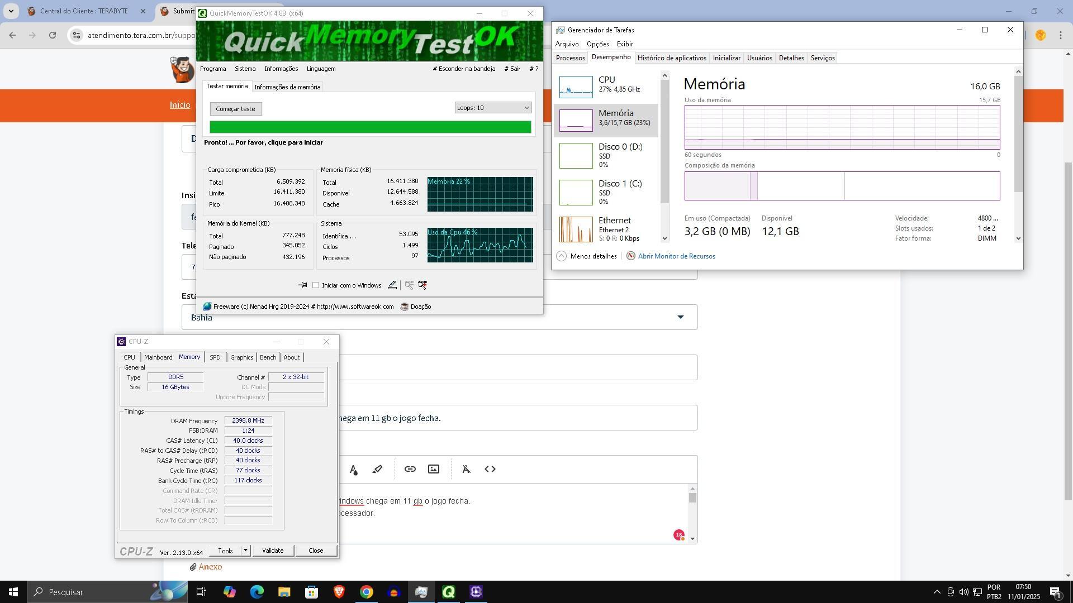
Task: Click the Começar teste button
Action: (235, 109)
